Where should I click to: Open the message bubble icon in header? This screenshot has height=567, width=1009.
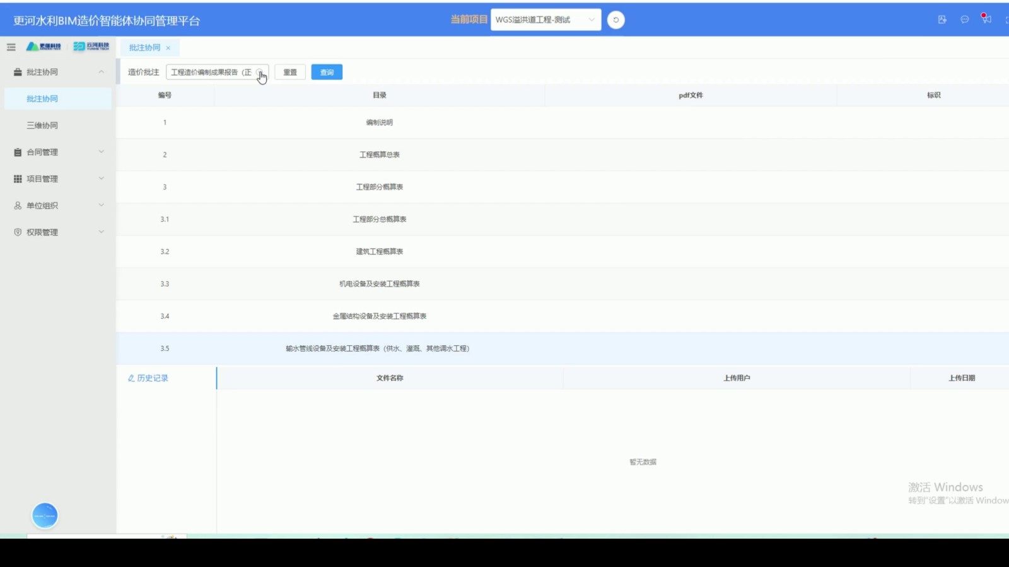tap(964, 20)
